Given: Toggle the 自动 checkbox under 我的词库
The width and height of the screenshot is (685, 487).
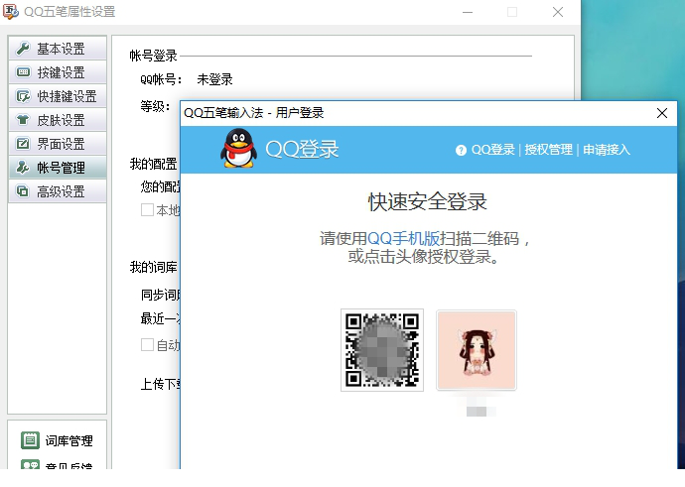Looking at the screenshot, I should (x=147, y=345).
